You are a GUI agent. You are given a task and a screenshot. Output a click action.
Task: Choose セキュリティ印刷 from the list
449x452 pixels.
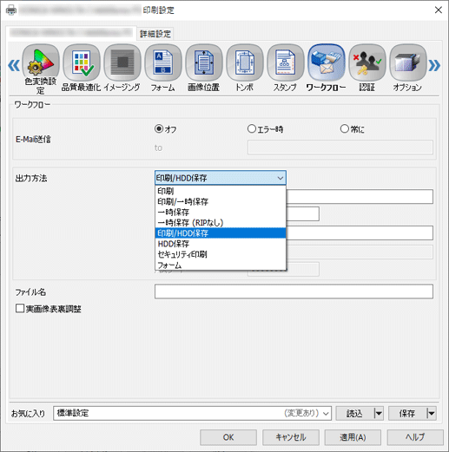pyautogui.click(x=221, y=254)
